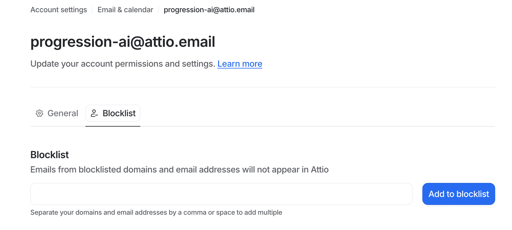Image resolution: width=512 pixels, height=230 pixels.
Task: Click the progression-ai@attio.email breadcrumb item
Action: point(209,10)
